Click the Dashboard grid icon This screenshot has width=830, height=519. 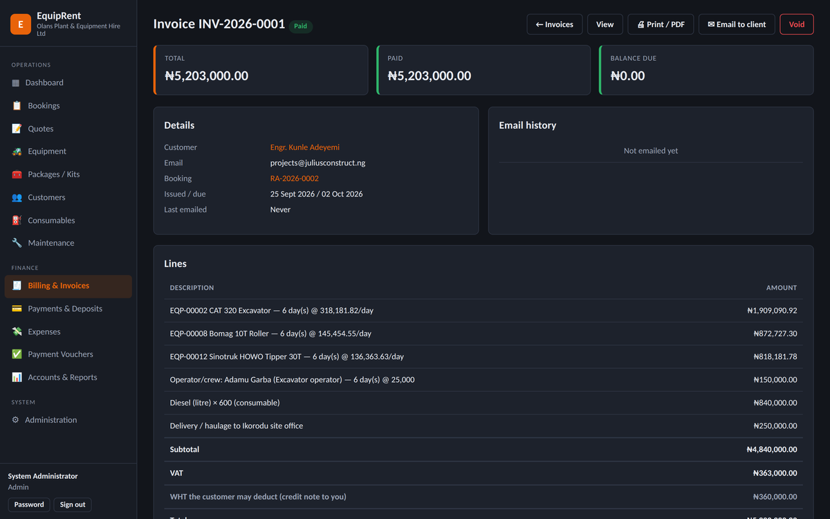click(16, 83)
